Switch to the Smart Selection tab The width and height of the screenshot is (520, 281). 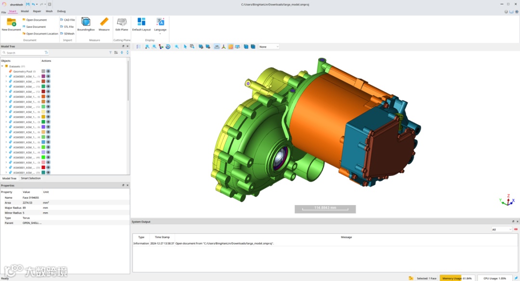tap(30, 178)
